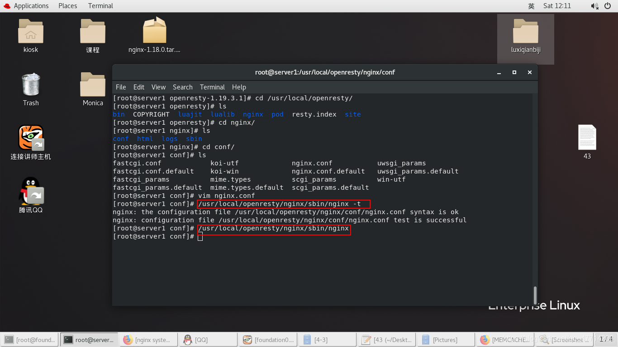Switch to [root@found... terminal in taskbar
618x347 pixels.
[x=30, y=339]
